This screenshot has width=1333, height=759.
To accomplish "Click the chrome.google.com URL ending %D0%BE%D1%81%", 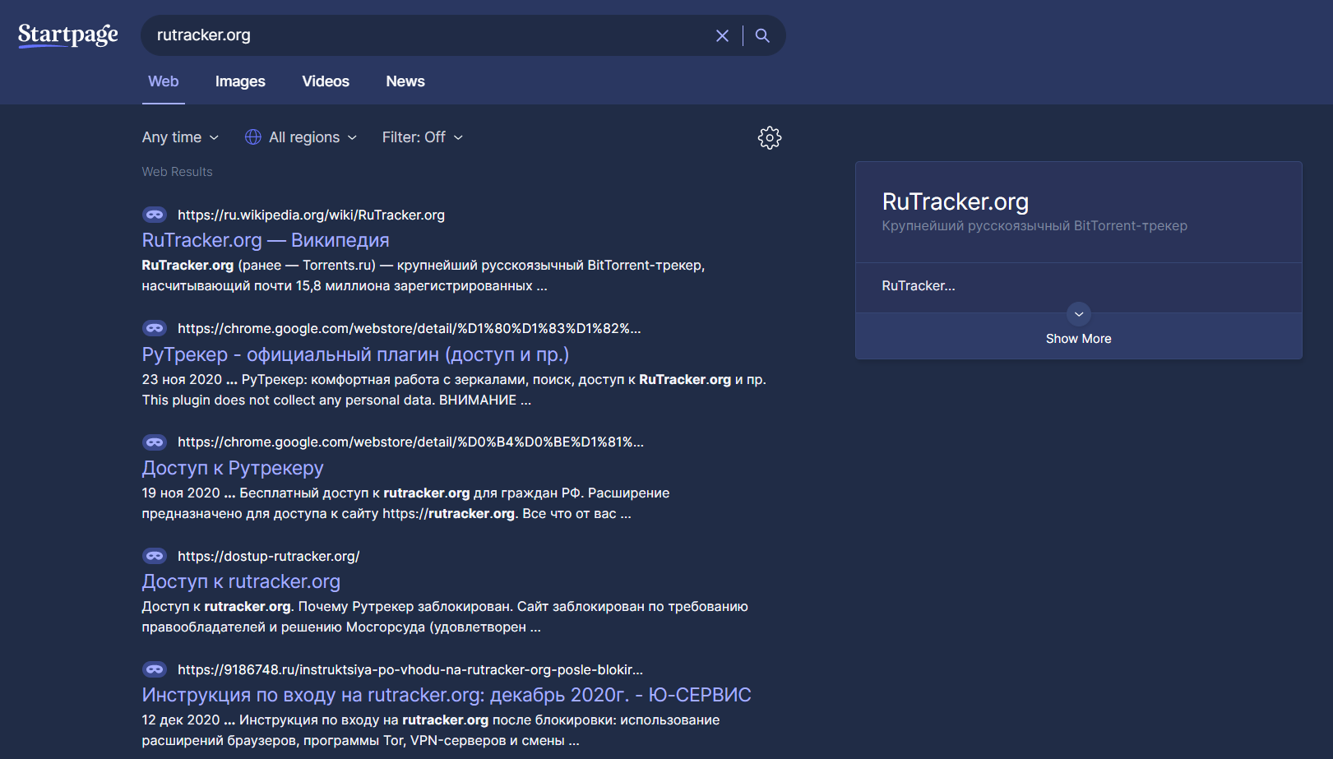I will (x=410, y=442).
